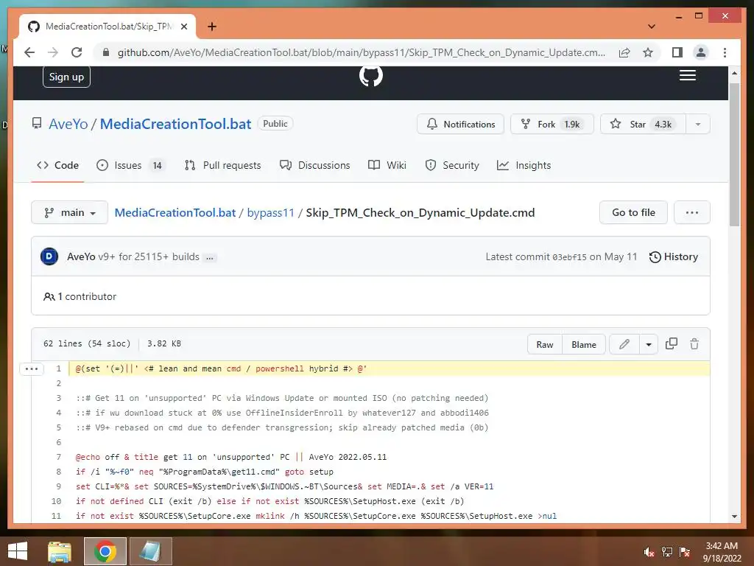The height and width of the screenshot is (566, 754).
Task: Click the GitHub octocat logo
Action: 371,76
